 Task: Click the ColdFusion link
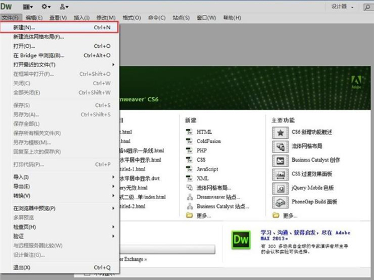click(209, 141)
